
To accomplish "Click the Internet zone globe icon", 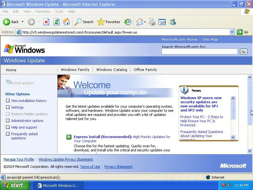I will [208, 177].
